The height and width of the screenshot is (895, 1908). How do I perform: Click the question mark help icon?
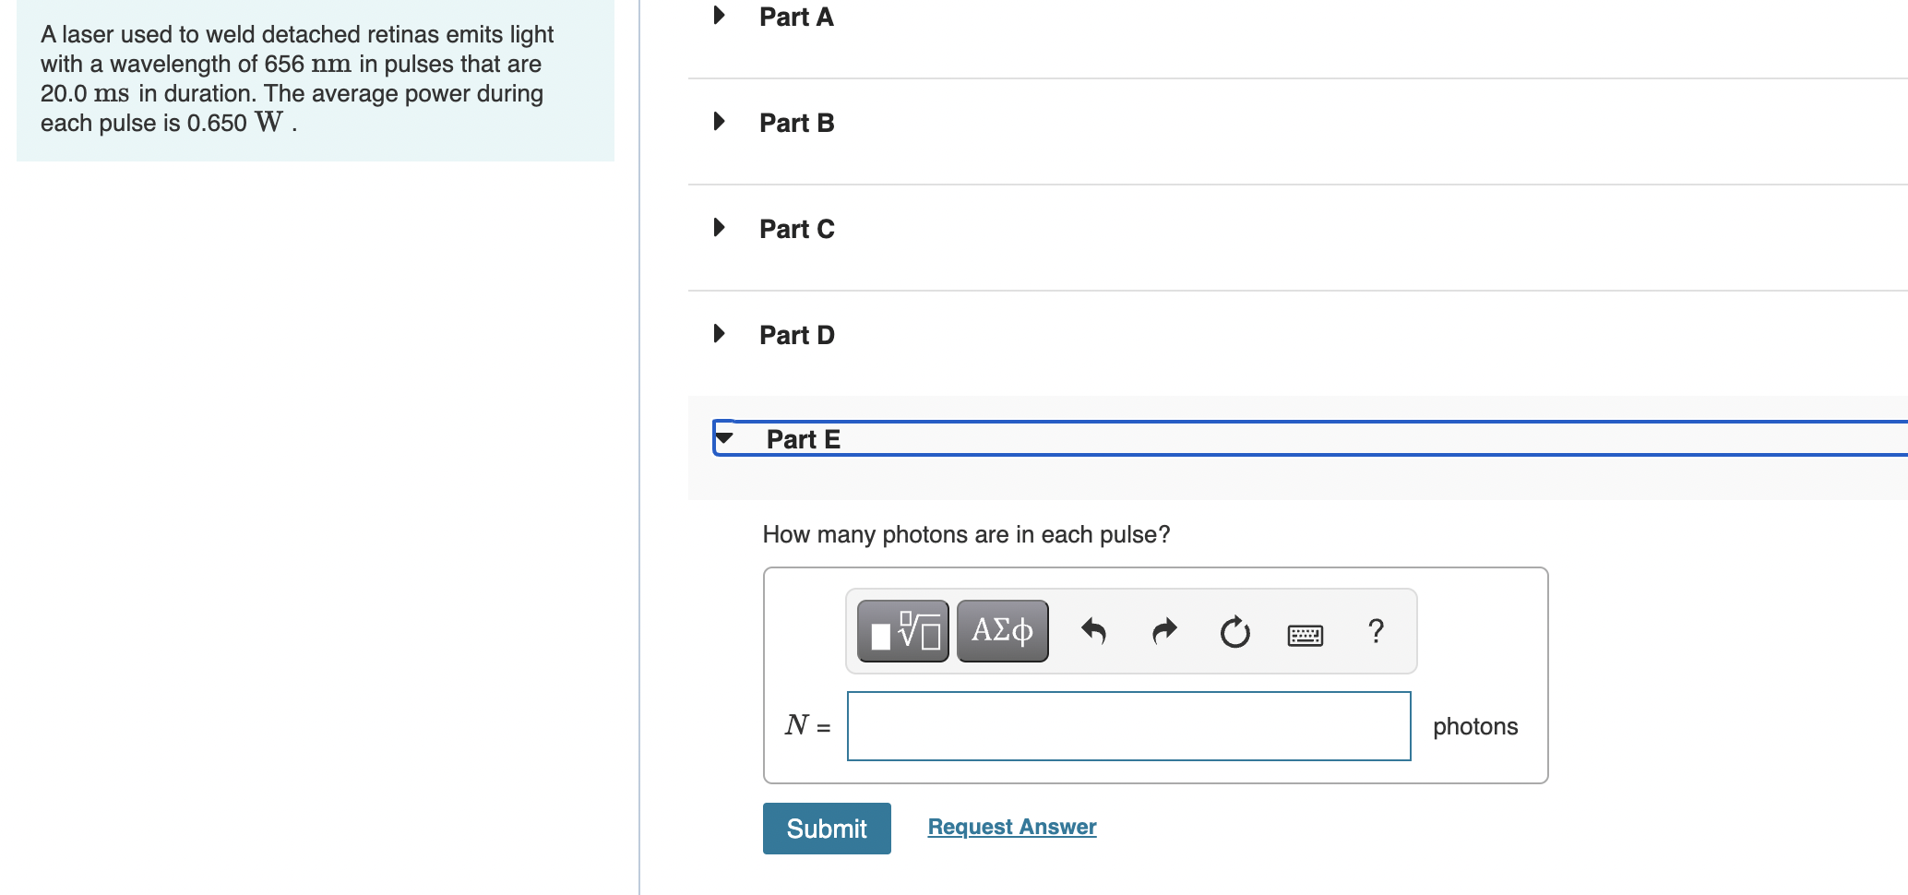tap(1376, 631)
